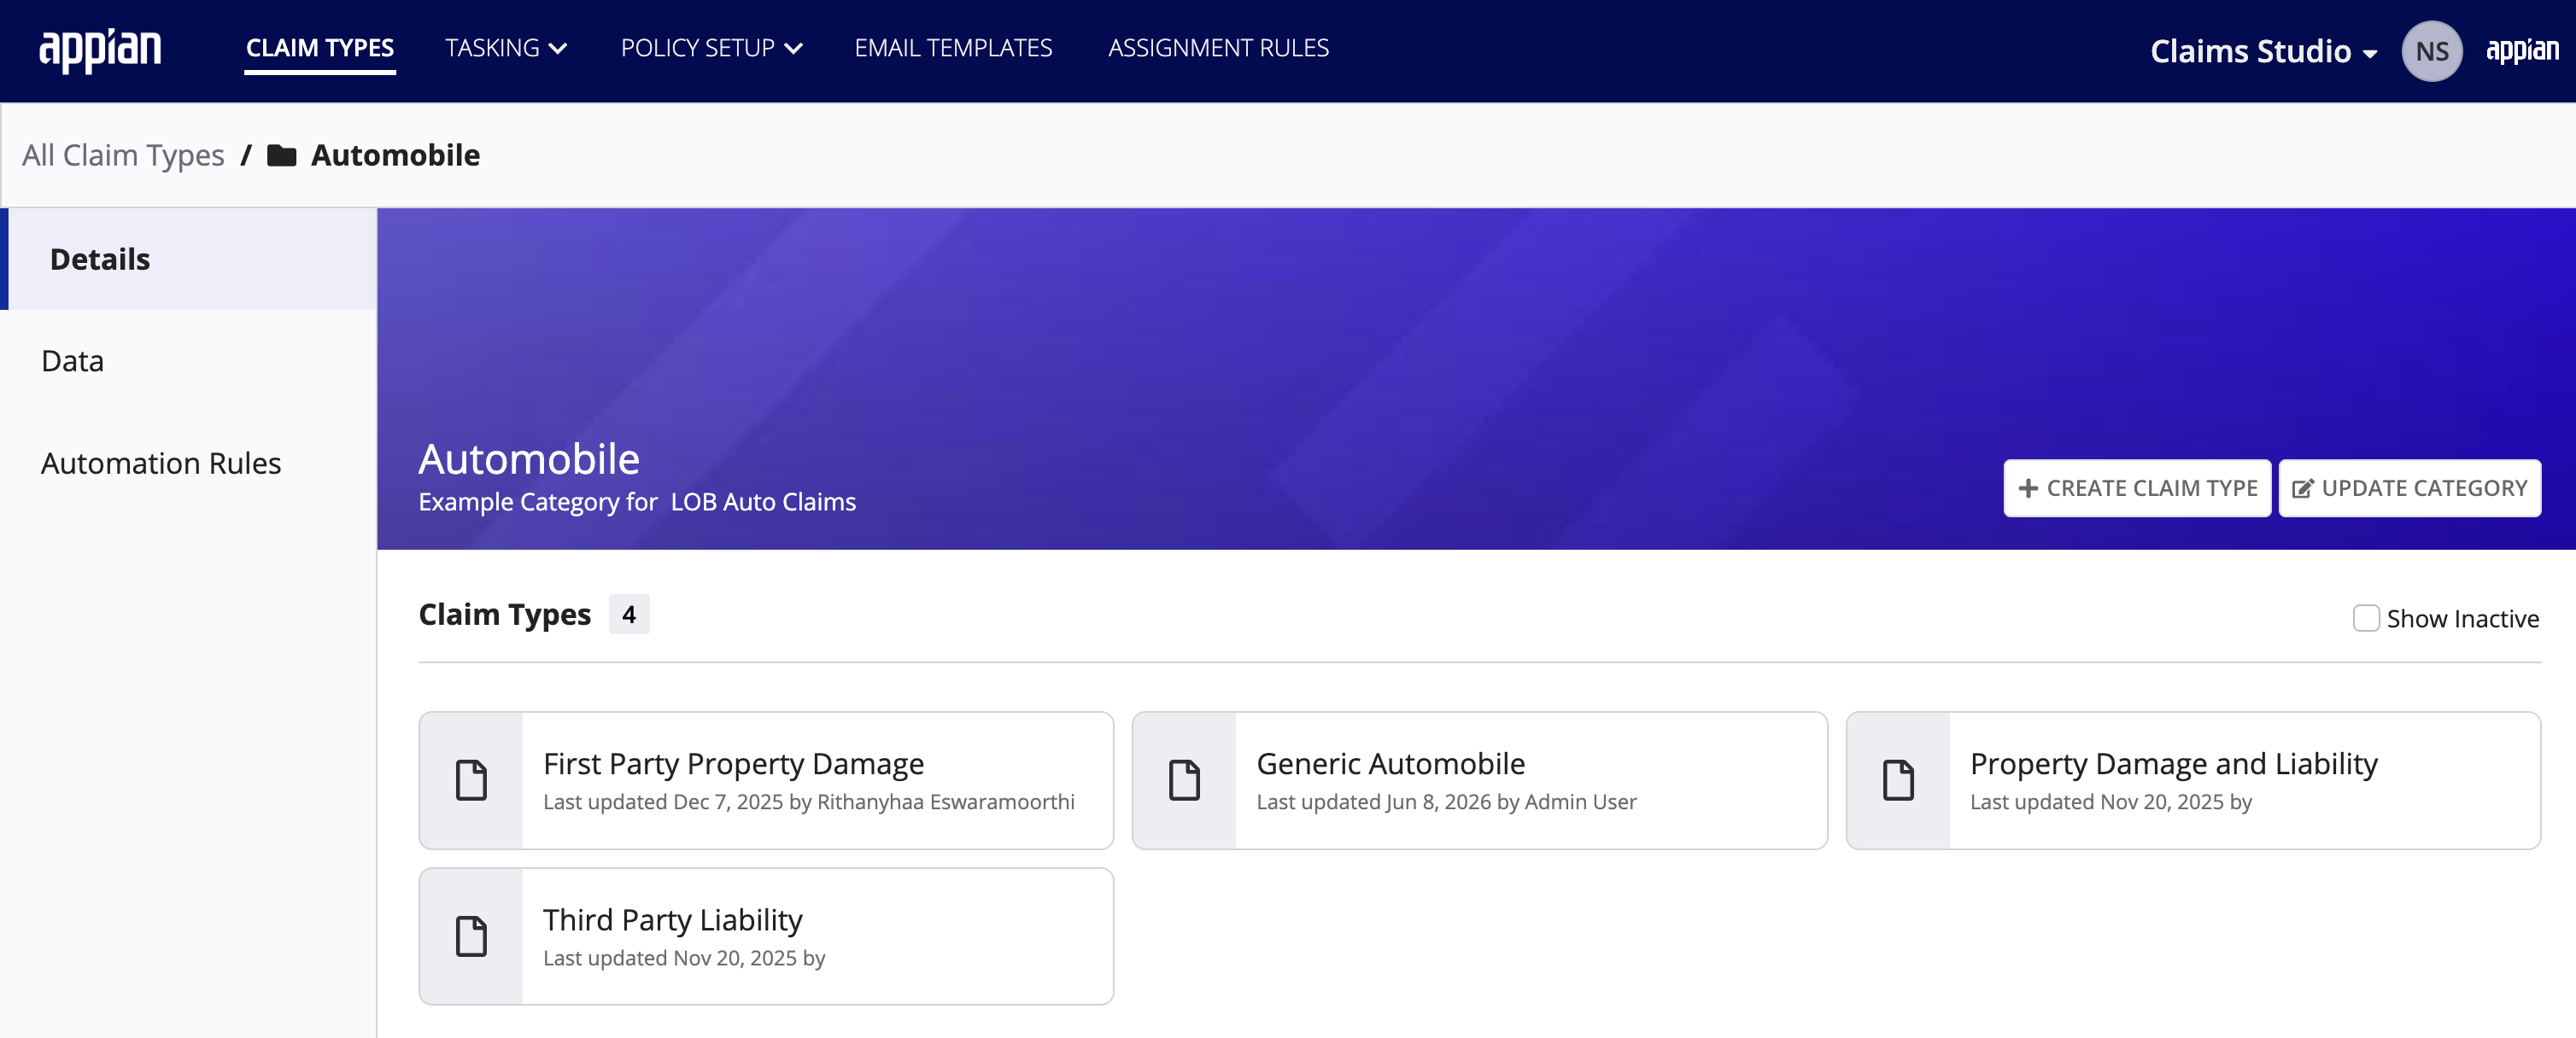This screenshot has width=2576, height=1038.
Task: Click document icon on First Party Property Damage card
Action: [471, 780]
